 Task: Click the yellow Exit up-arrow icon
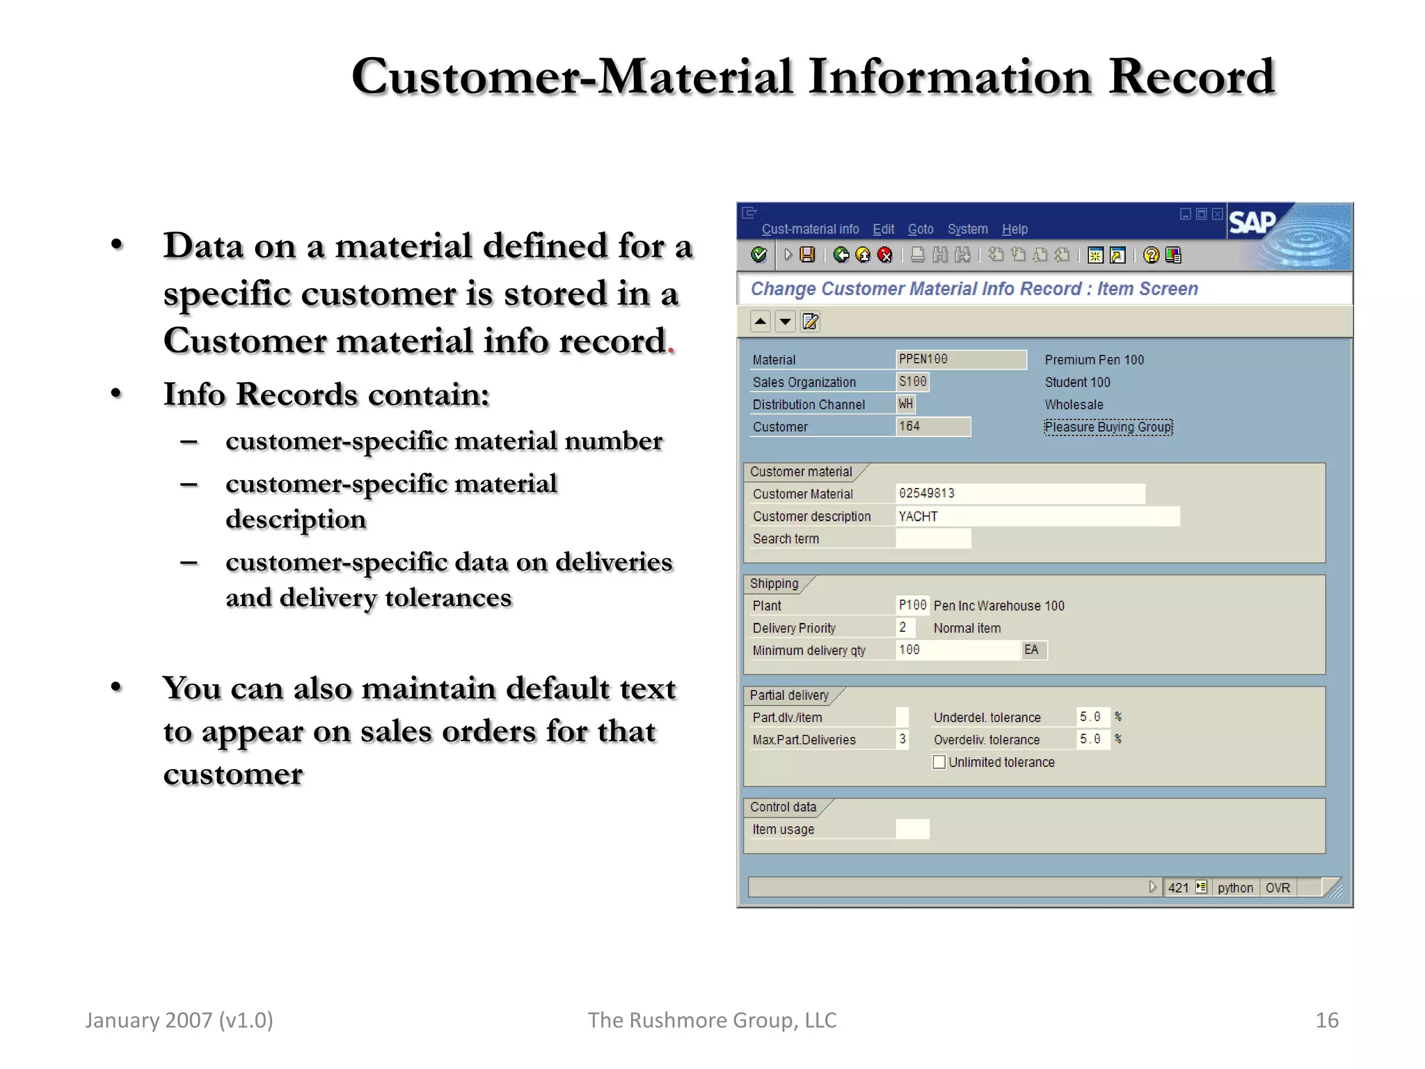coord(863,255)
